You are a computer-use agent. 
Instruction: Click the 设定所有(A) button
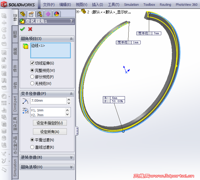pos(50,132)
